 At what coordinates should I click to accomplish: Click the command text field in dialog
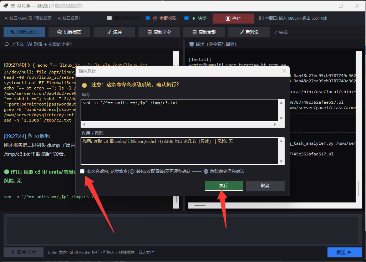179,111
